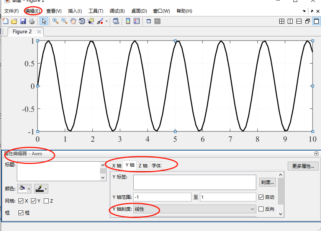Open the 文件(F) menu

[11, 11]
